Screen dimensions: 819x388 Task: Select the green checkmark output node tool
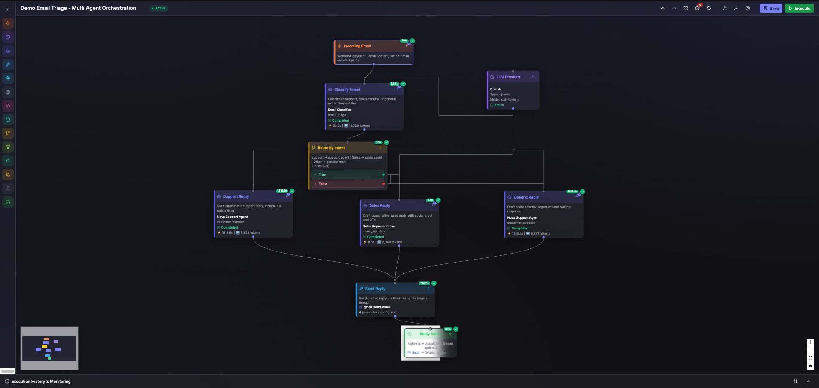tap(8, 202)
